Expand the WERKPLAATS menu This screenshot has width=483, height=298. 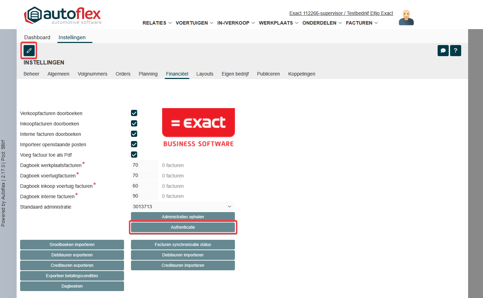click(278, 23)
